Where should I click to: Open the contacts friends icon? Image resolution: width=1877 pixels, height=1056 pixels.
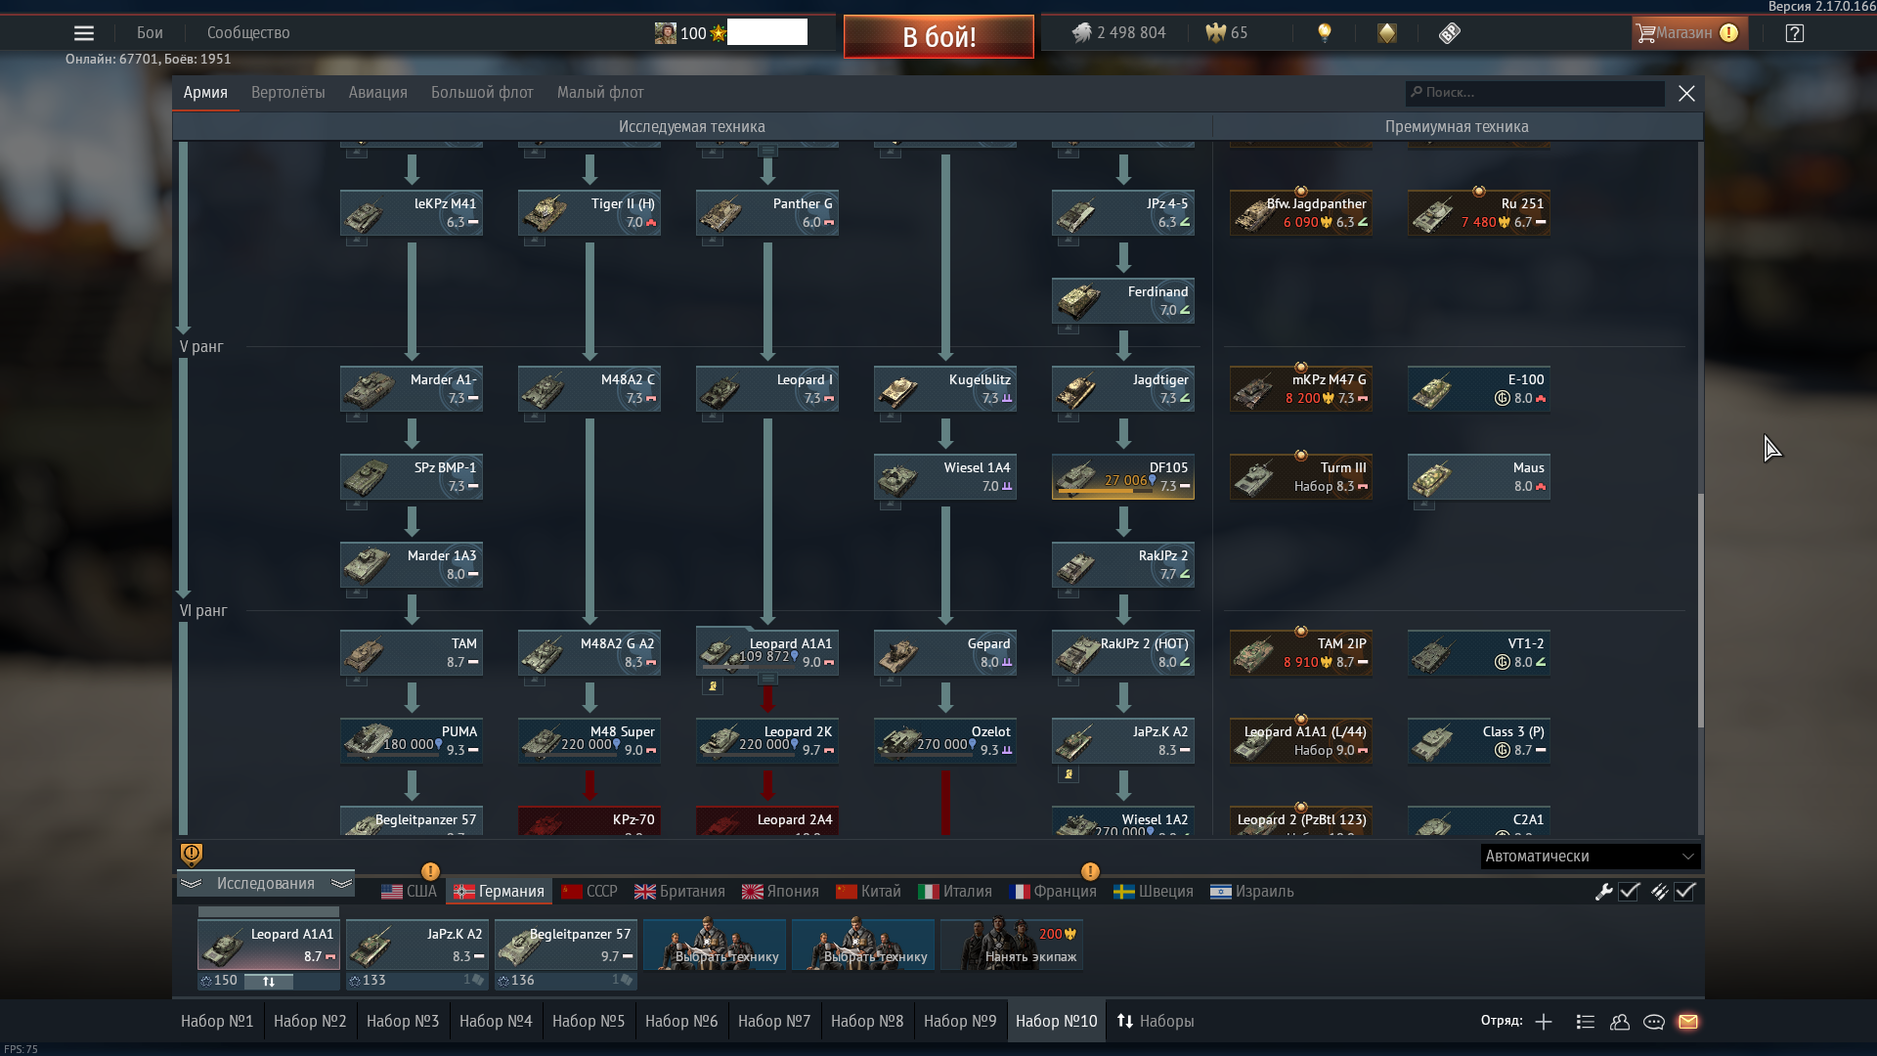1620,1022
